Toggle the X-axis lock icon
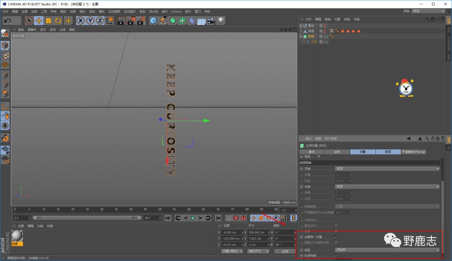This screenshot has width=452, height=261. pos(80,20)
